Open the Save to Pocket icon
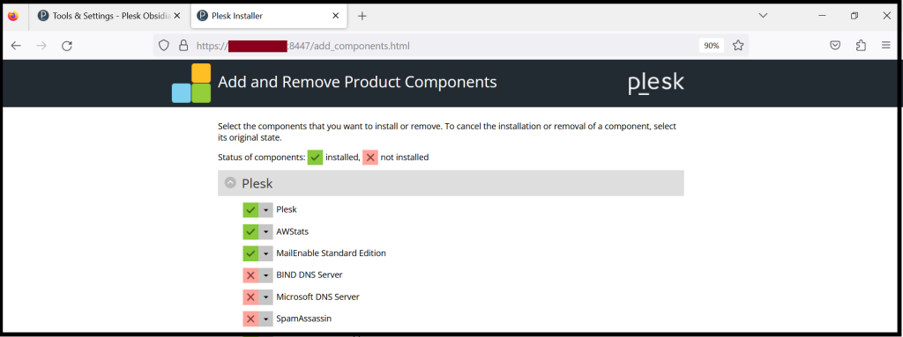The height and width of the screenshot is (337, 903). coord(835,46)
